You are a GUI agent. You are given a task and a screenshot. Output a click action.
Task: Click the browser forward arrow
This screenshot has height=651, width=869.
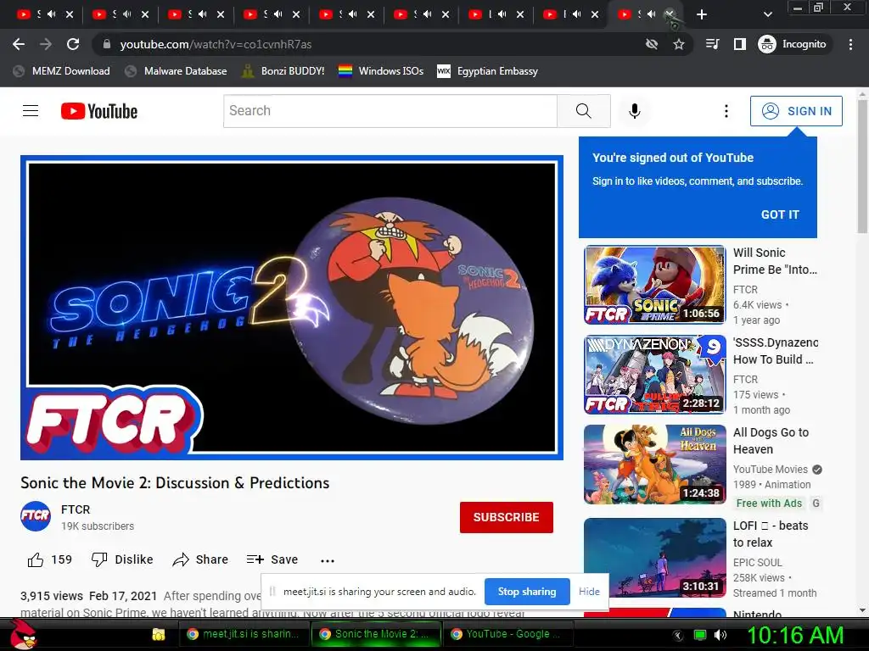coord(46,44)
